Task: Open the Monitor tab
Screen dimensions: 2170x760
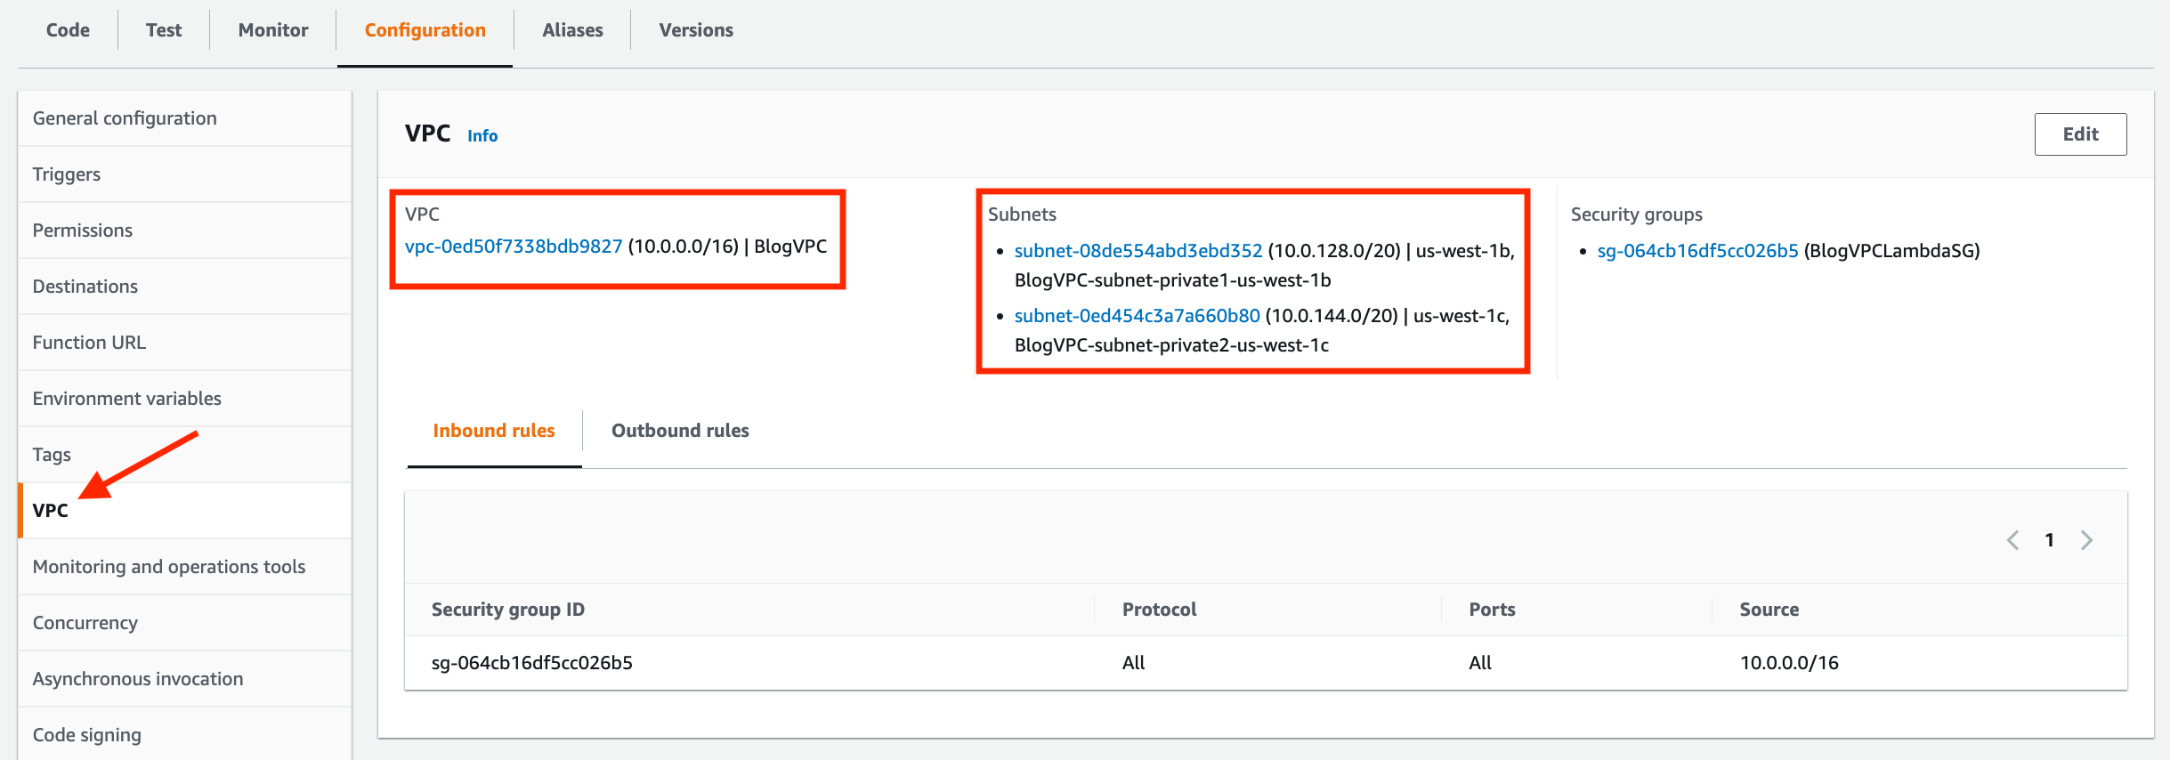Action: coord(272,29)
